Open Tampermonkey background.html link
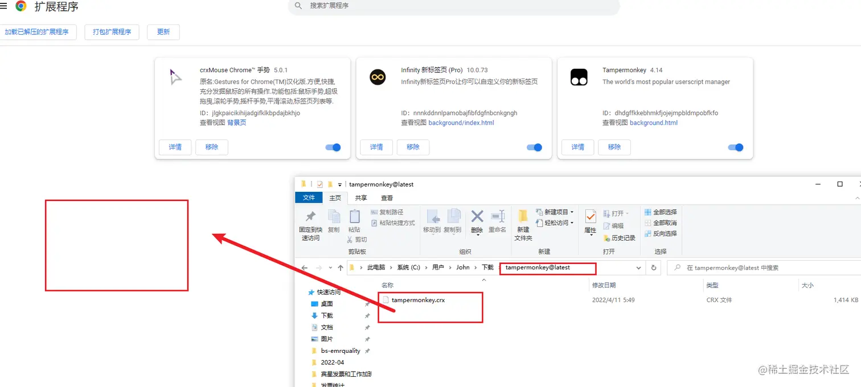The height and width of the screenshot is (387, 861). (x=654, y=123)
